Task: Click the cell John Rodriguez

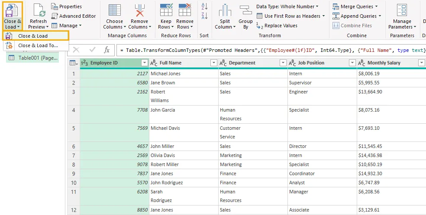Action: (184, 183)
